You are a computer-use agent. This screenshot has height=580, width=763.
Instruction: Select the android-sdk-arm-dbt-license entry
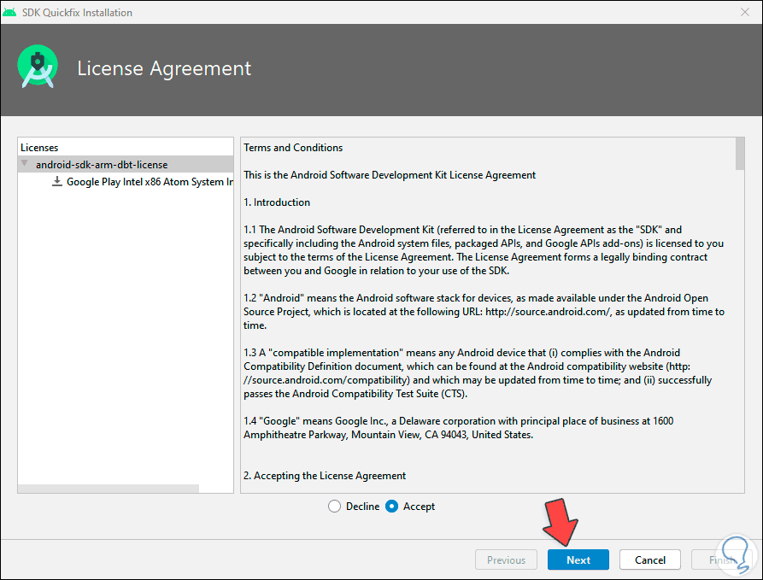(102, 164)
